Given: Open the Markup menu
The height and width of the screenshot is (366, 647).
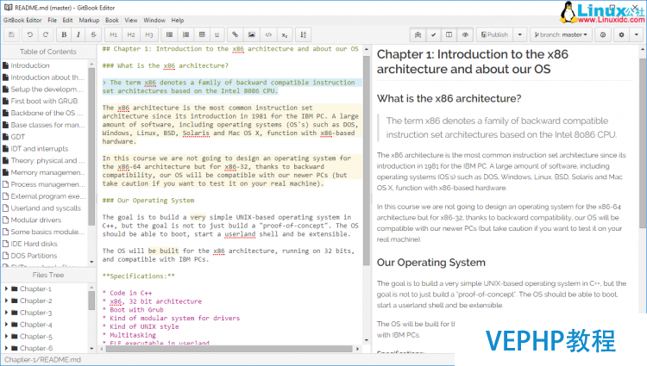Looking at the screenshot, I should click(x=89, y=20).
